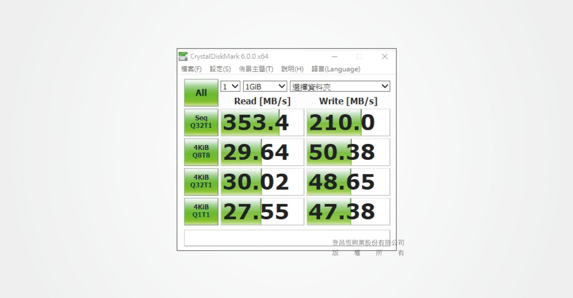This screenshot has height=298, width=573.
Task: Click the 4KiB Q1T1 read result 27.55
Action: 262,211
